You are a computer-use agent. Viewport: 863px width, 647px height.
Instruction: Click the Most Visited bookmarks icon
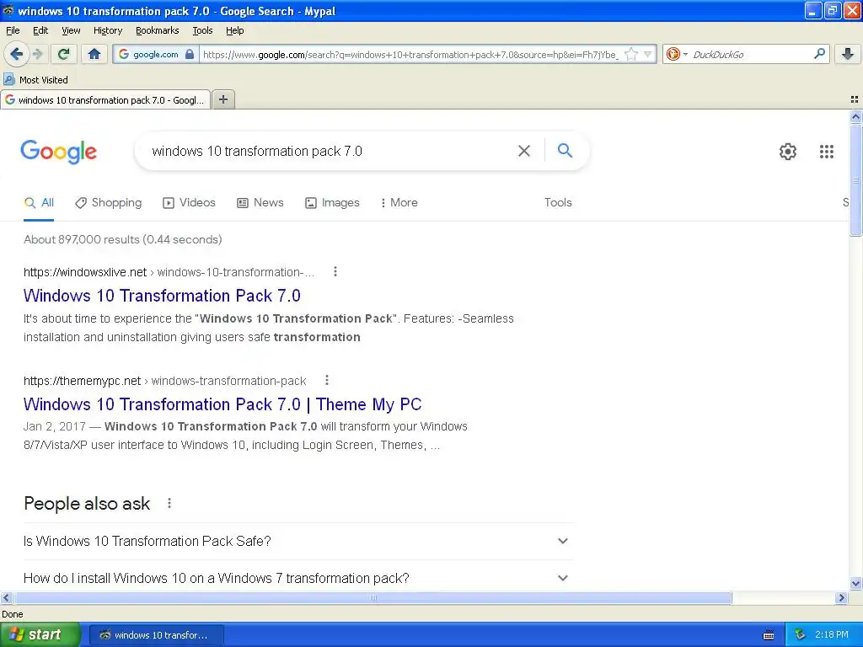(8, 79)
